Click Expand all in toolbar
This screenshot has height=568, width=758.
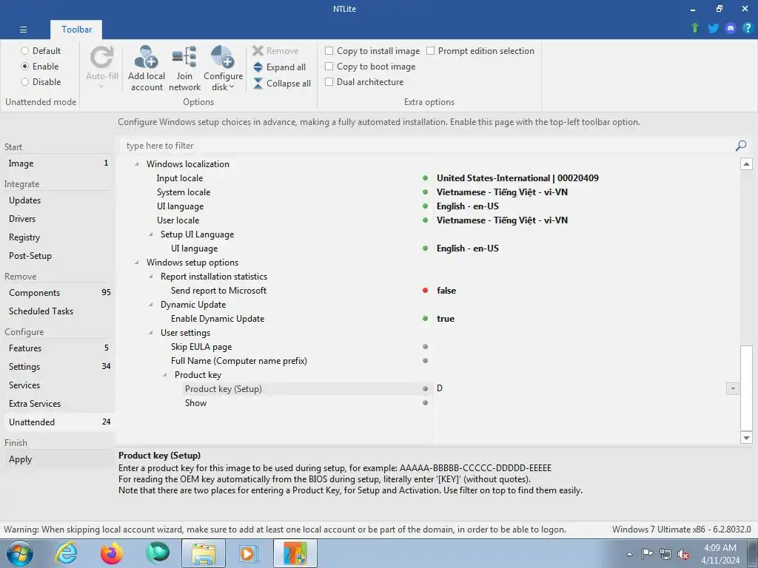[279, 67]
